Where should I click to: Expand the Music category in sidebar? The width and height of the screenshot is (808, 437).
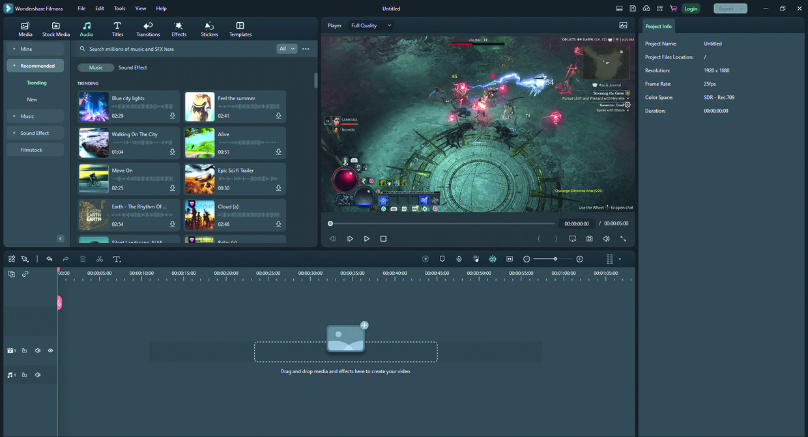[x=36, y=116]
